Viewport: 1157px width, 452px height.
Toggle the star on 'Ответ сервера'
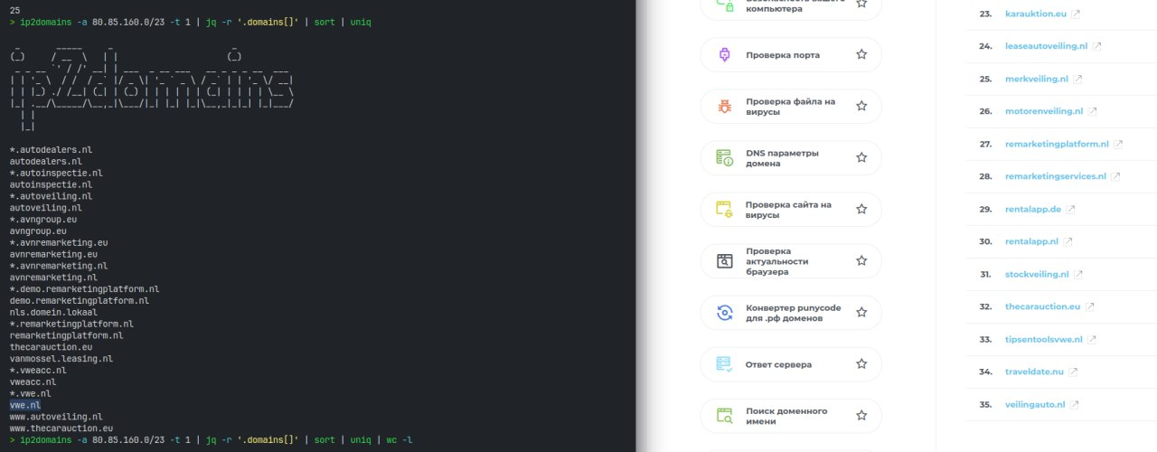(x=861, y=364)
